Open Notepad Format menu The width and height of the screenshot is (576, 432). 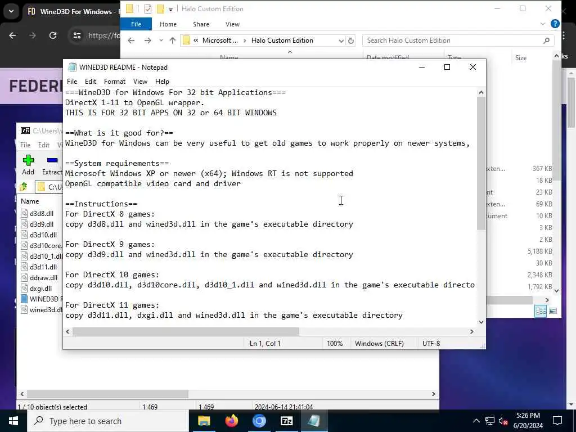pyautogui.click(x=115, y=82)
